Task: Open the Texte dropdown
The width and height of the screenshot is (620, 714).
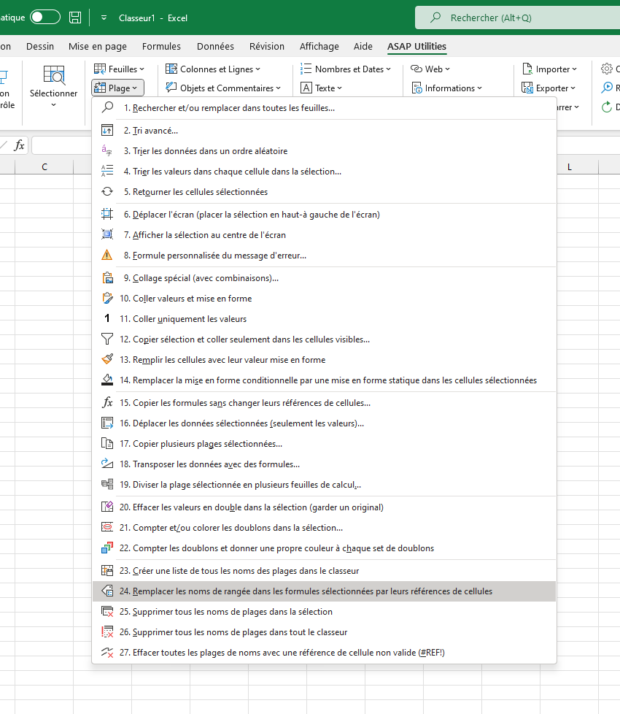Action: pyautogui.click(x=321, y=88)
